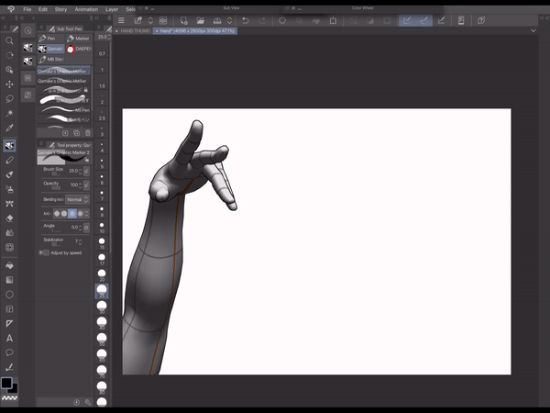Open Brush Size dynamics settings button
Viewport: 550px width, 413px height.
(x=86, y=171)
